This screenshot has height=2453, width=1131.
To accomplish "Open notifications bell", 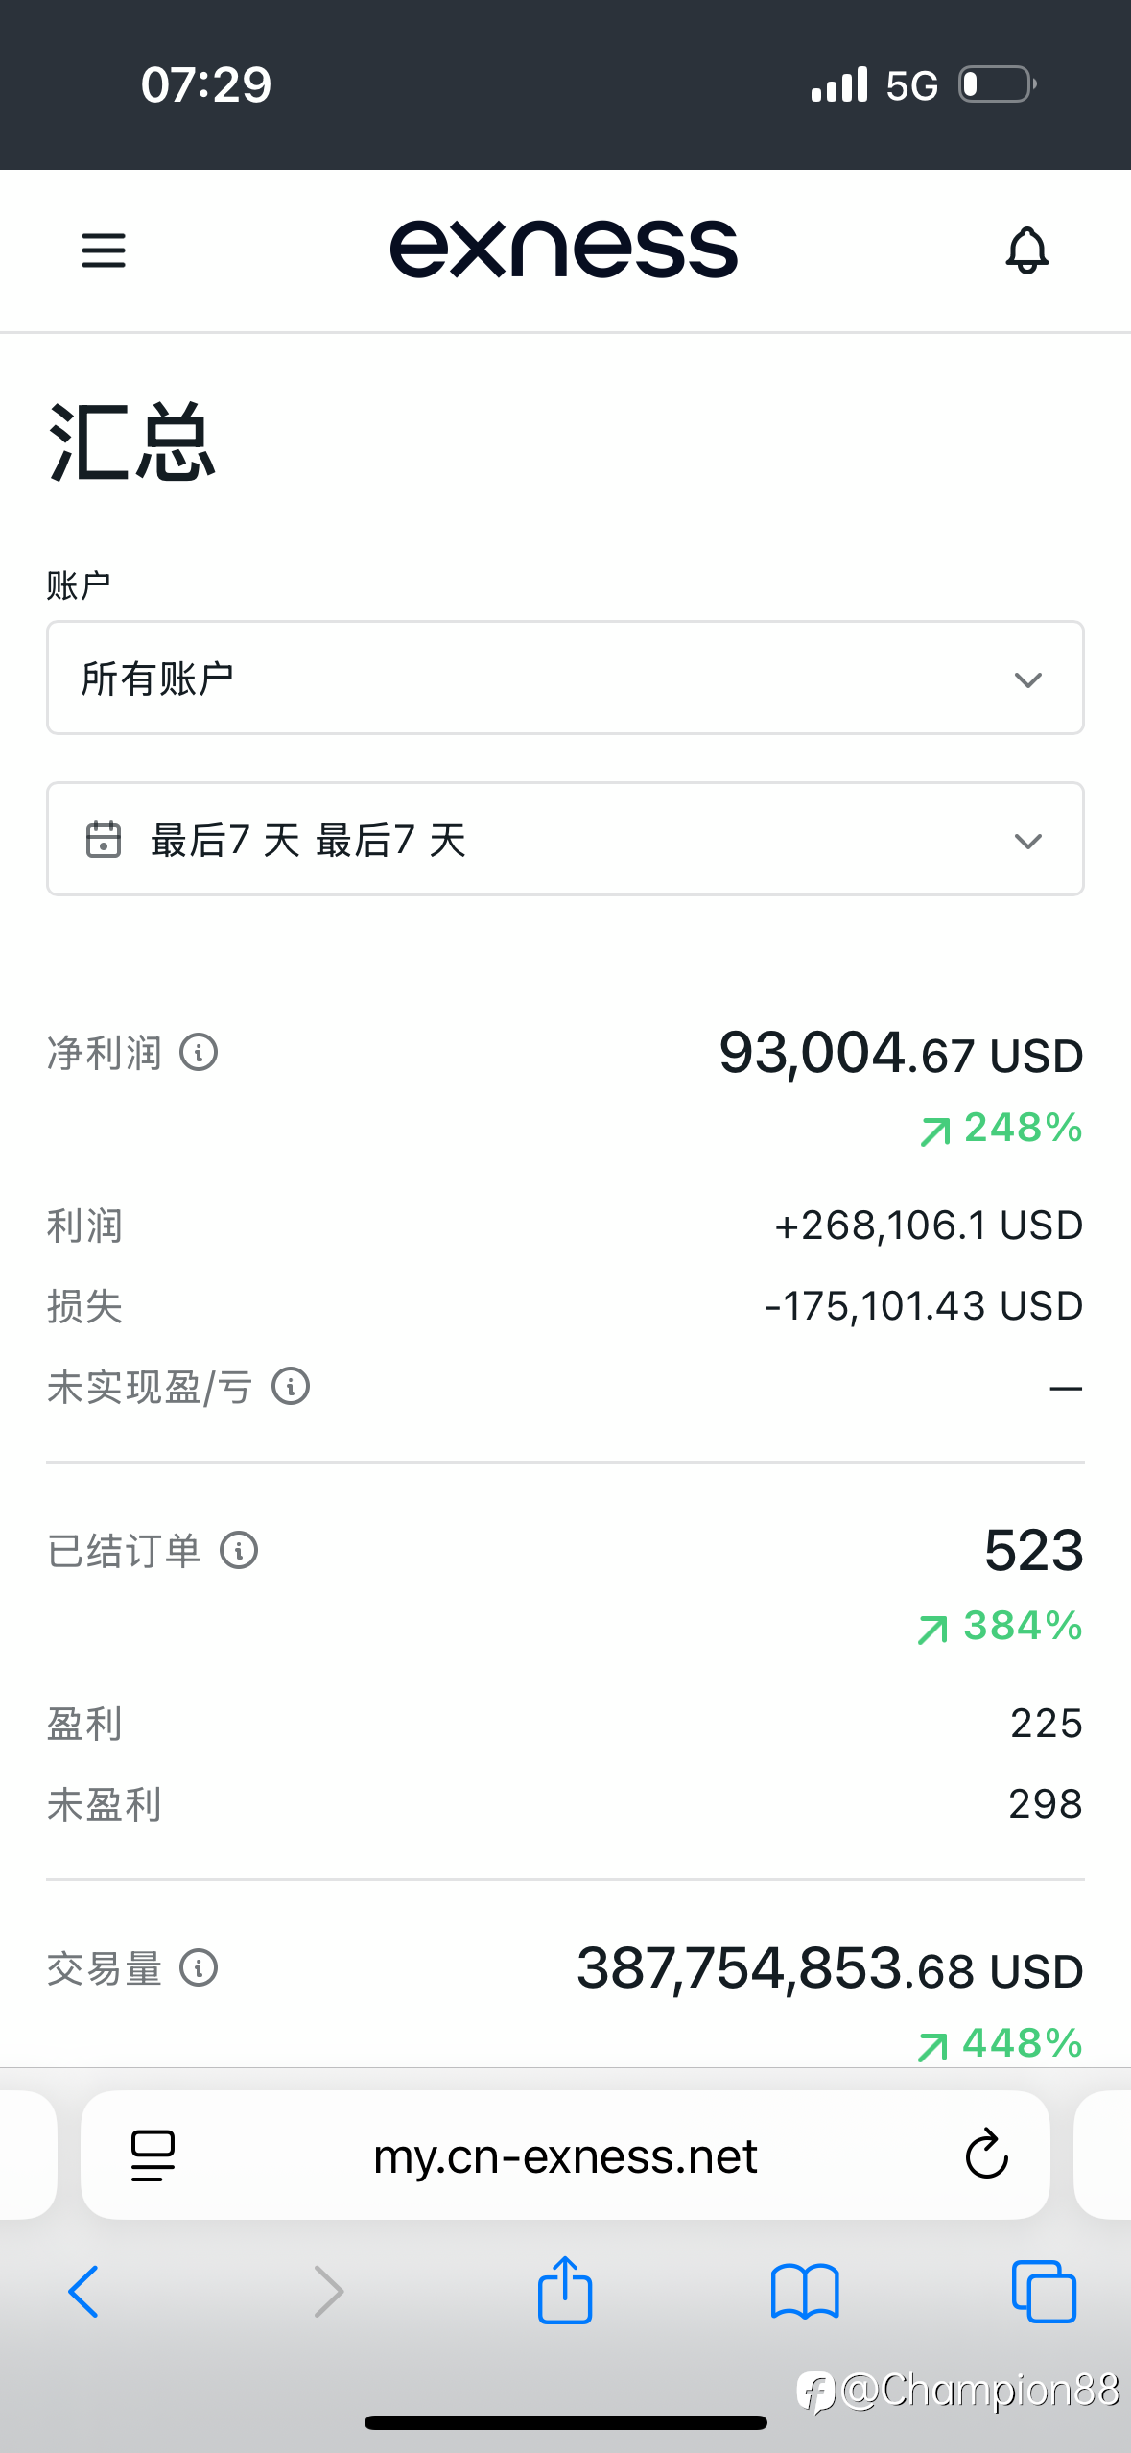I will pos(1026,250).
